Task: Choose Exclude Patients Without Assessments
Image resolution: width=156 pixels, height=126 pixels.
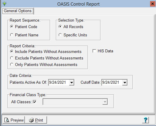Action: [x=12, y=58]
